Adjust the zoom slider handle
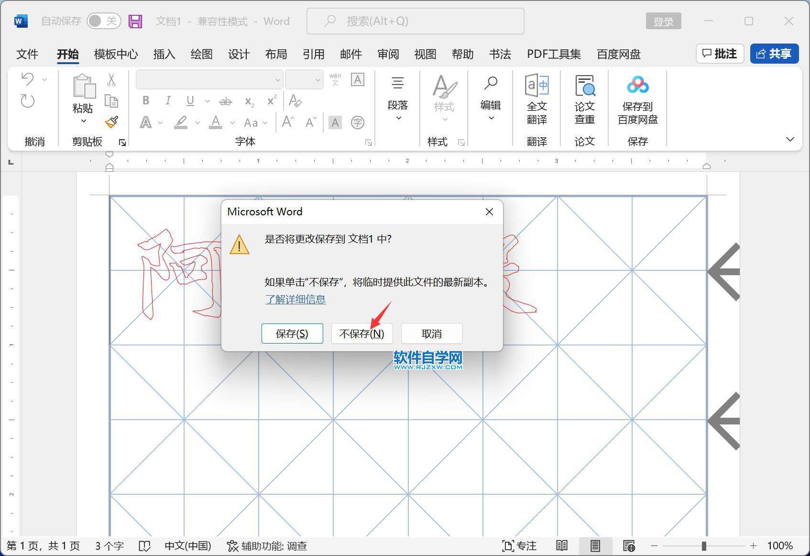810x556 pixels. pyautogui.click(x=704, y=546)
